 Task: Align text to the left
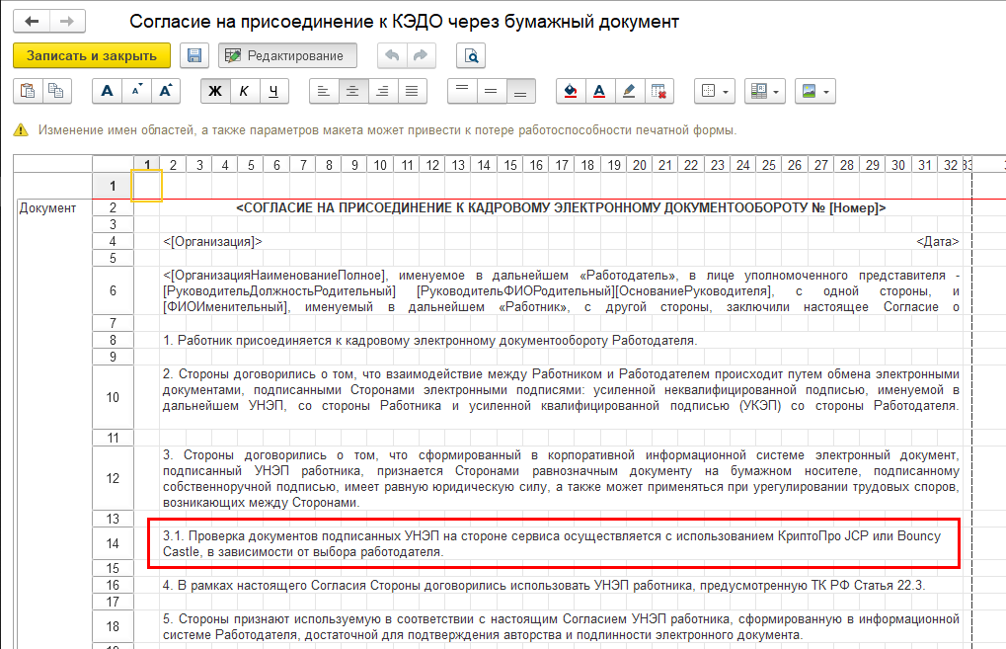(324, 91)
